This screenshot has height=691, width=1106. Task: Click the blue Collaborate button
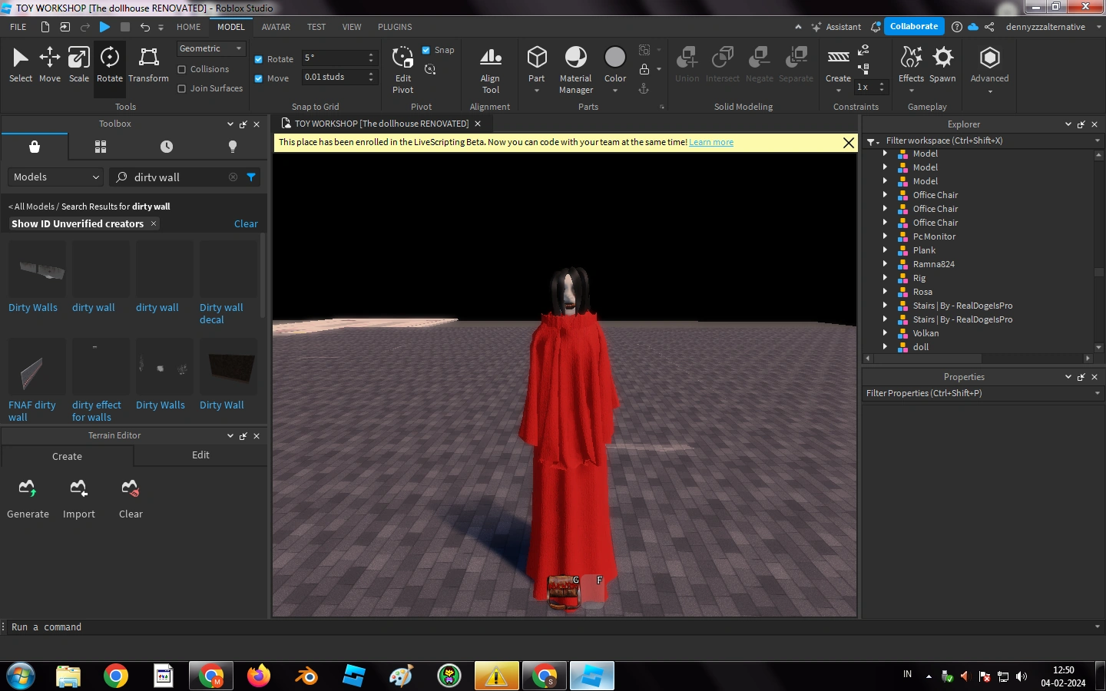tap(913, 26)
